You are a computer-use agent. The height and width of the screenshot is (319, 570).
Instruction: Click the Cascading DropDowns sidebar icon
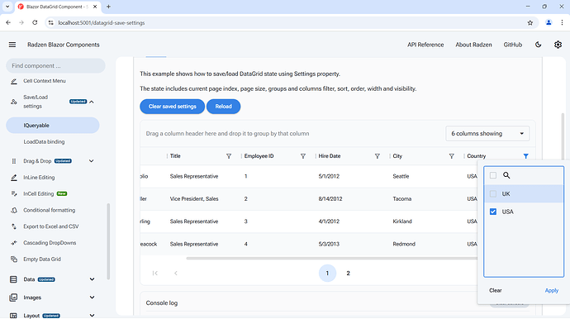point(14,243)
